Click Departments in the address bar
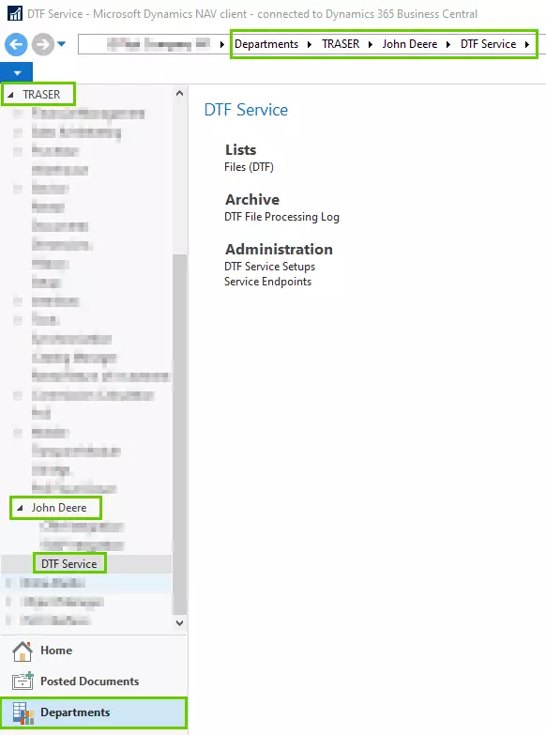Image resolution: width=546 pixels, height=735 pixels. click(266, 44)
